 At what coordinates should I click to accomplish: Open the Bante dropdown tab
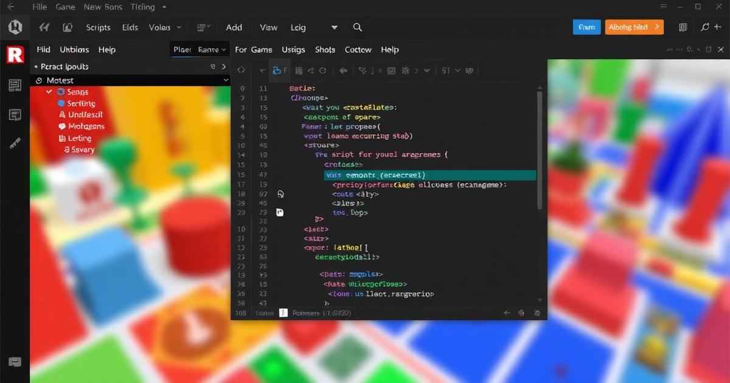click(212, 50)
